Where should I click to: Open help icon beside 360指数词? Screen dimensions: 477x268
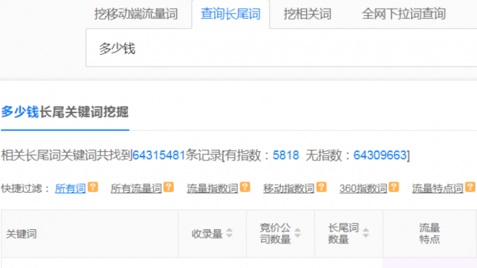click(393, 187)
